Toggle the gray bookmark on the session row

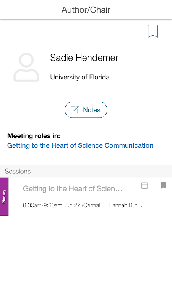(x=164, y=185)
